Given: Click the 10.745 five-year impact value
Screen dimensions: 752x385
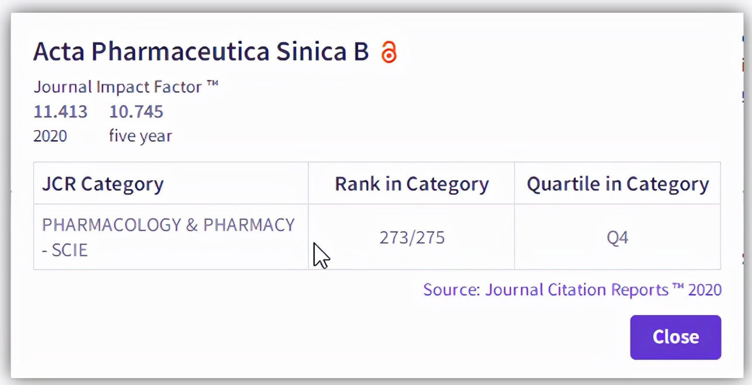Looking at the screenshot, I should pyautogui.click(x=136, y=111).
